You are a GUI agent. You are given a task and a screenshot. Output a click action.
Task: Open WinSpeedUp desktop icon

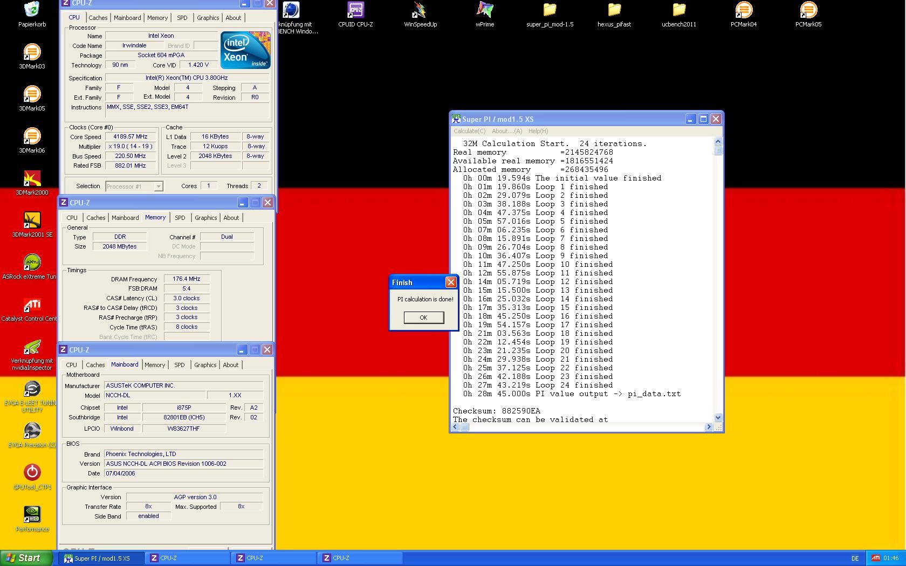pos(420,10)
